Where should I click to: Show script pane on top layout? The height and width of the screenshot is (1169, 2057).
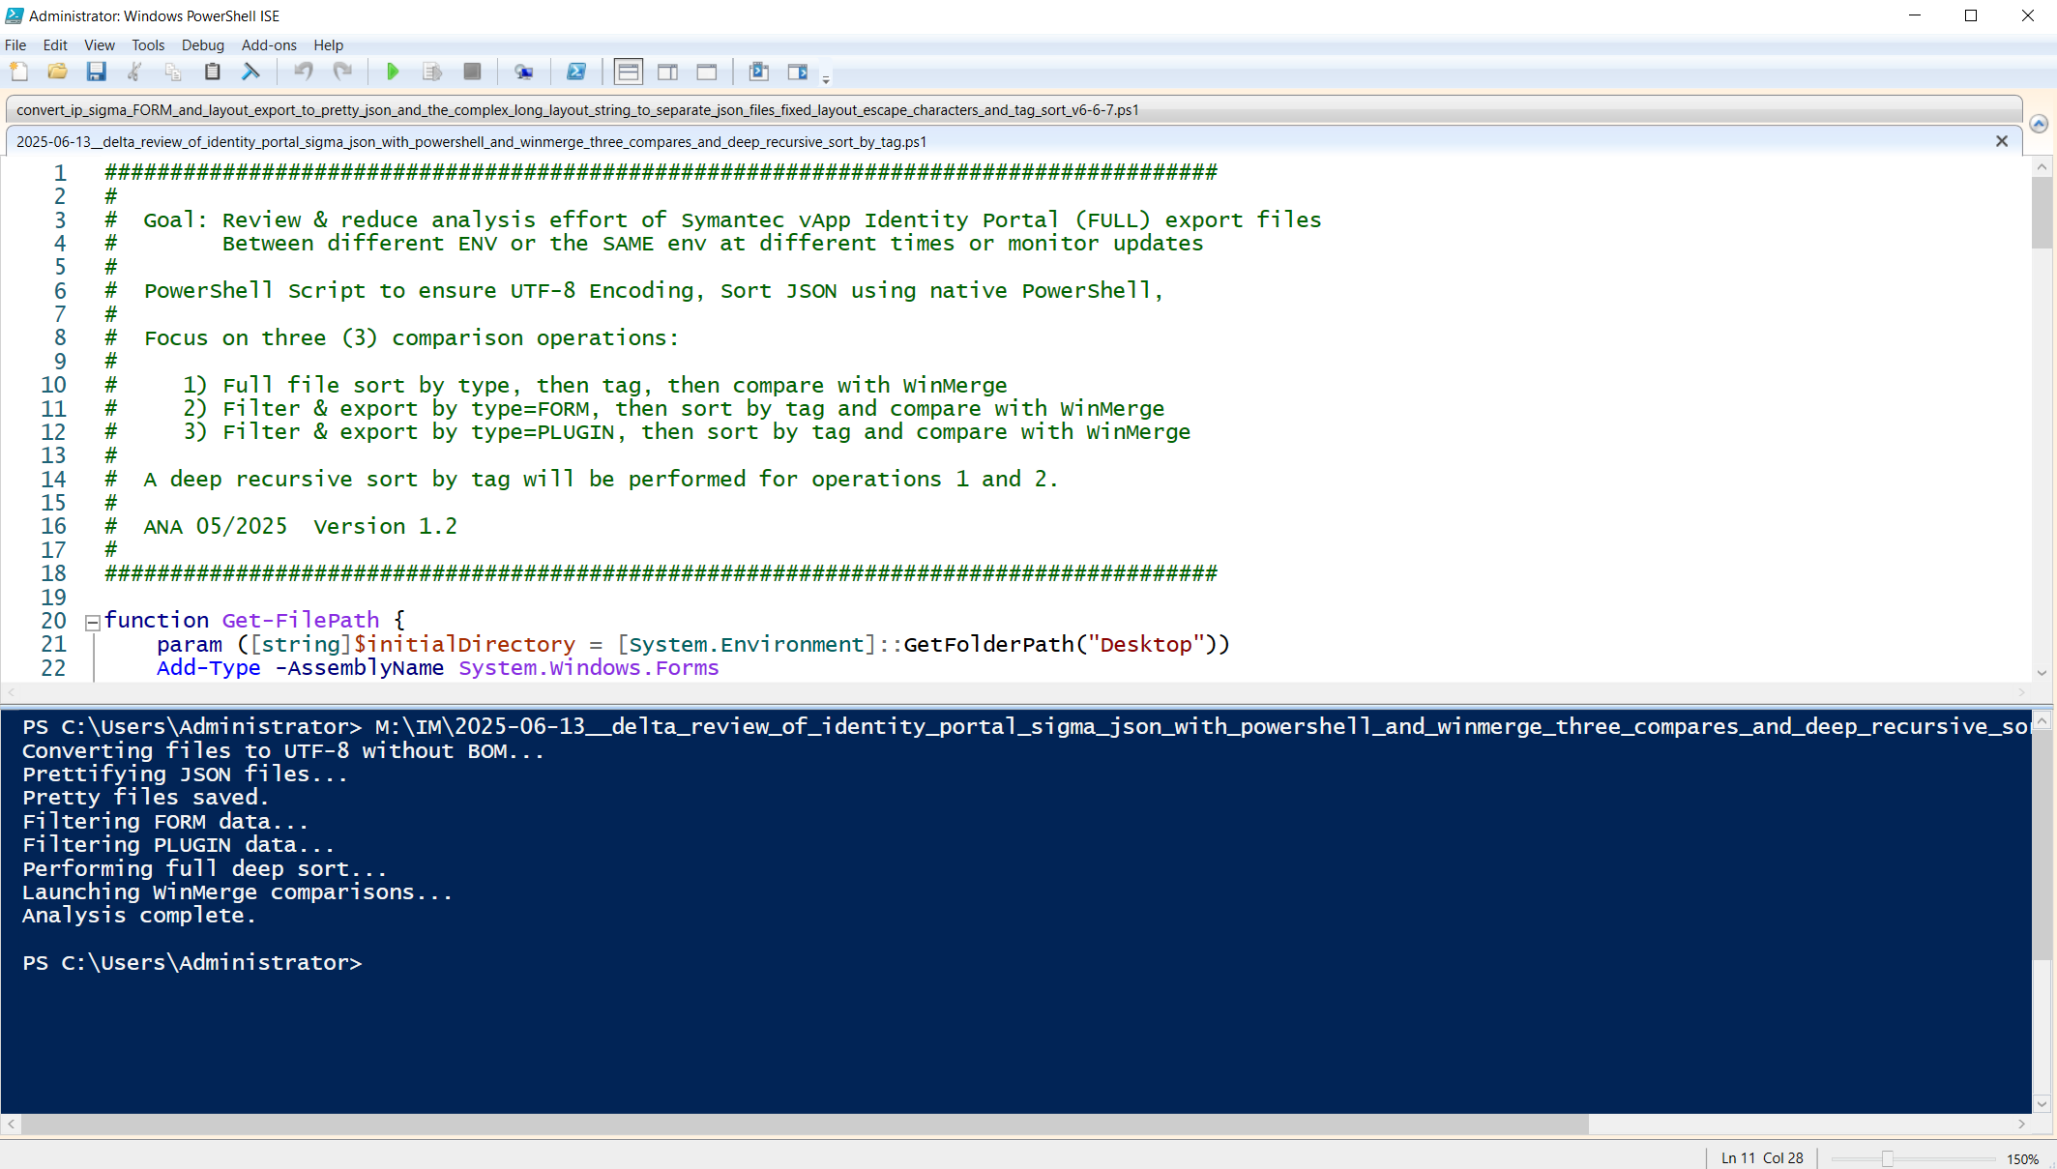tap(628, 72)
